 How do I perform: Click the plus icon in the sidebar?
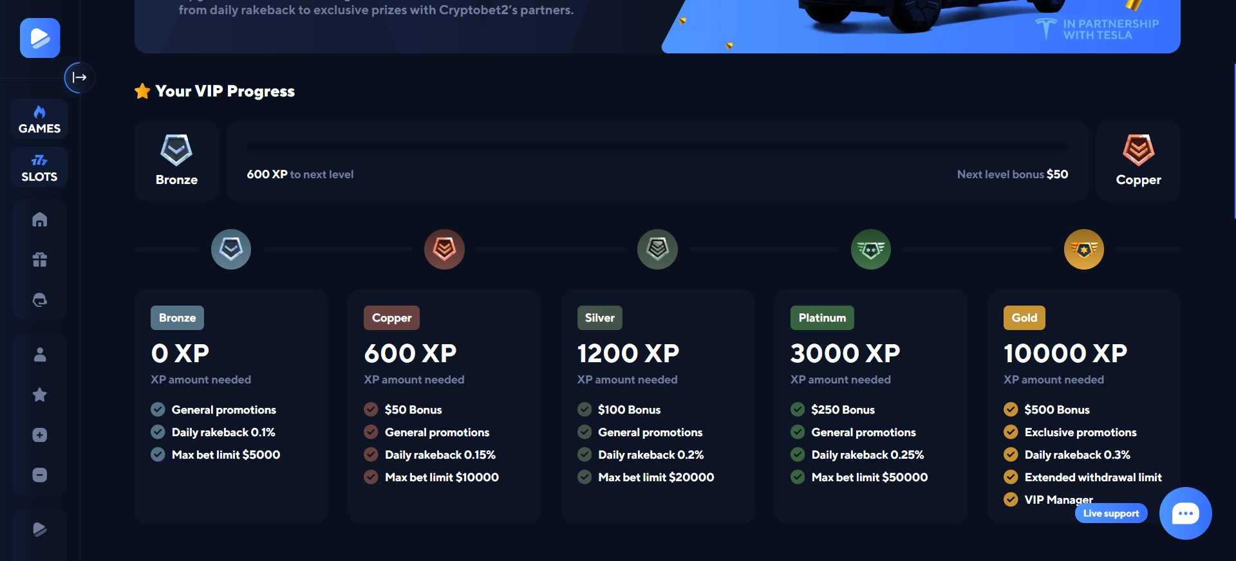click(x=40, y=435)
